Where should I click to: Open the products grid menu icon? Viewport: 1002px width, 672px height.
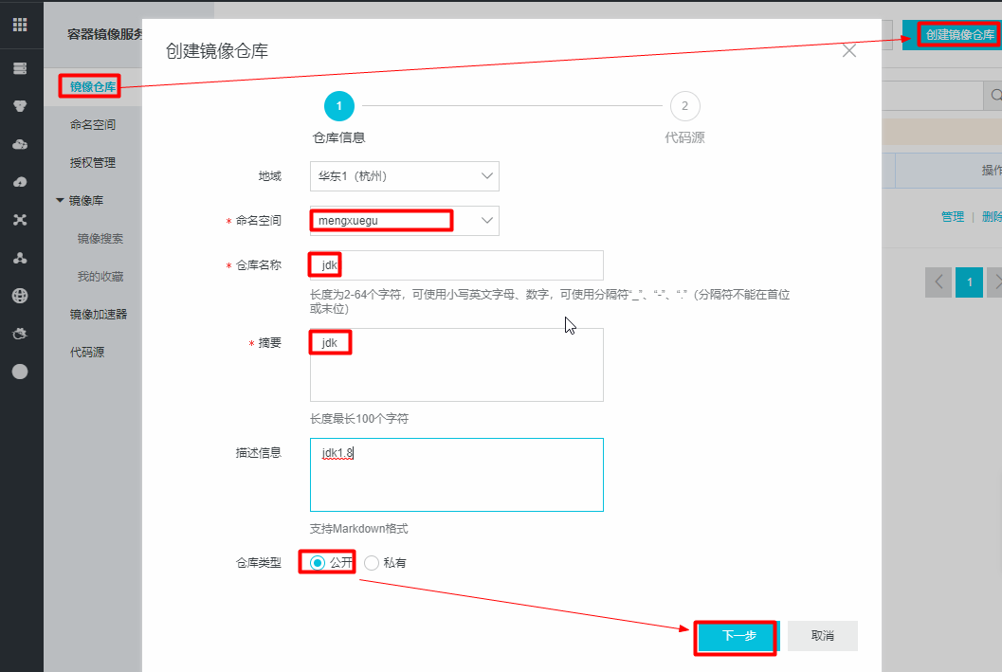[x=20, y=25]
